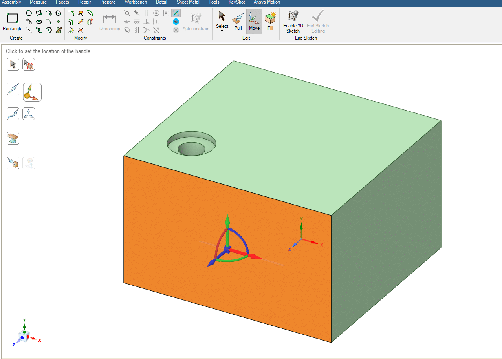This screenshot has width=502, height=359.
Task: Click the Select Component tool guide icon
Action: click(x=29, y=64)
